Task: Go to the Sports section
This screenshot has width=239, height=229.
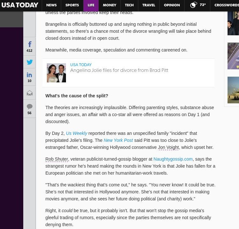Action: pyautogui.click(x=72, y=5)
